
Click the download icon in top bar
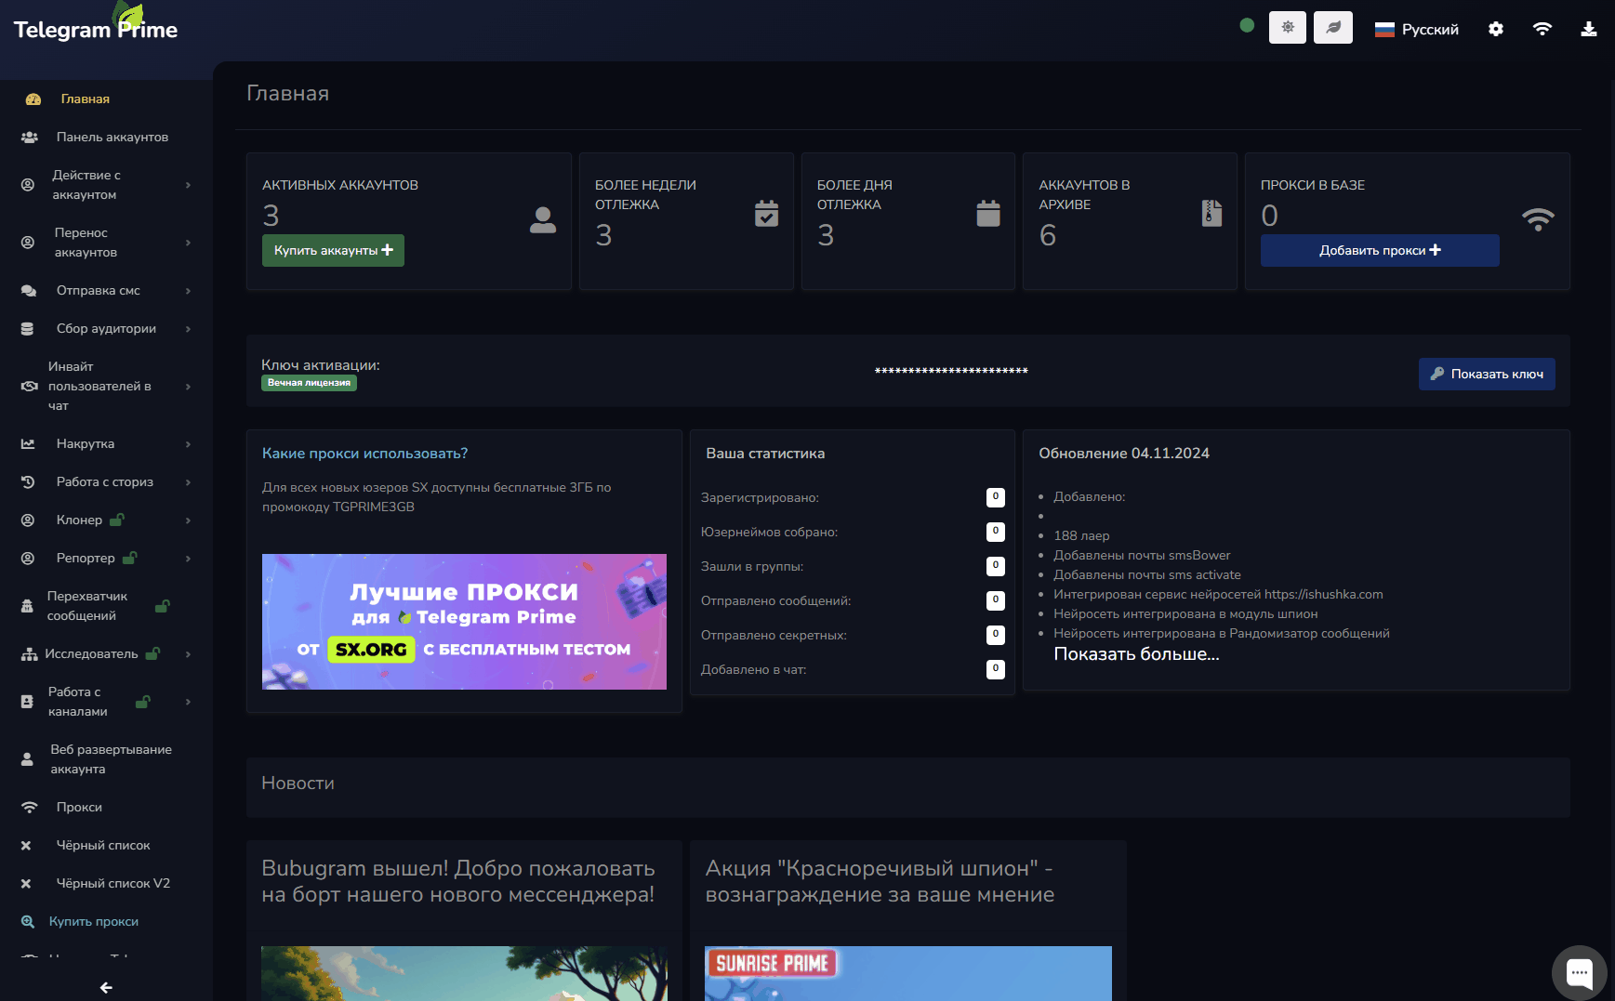[x=1588, y=29]
